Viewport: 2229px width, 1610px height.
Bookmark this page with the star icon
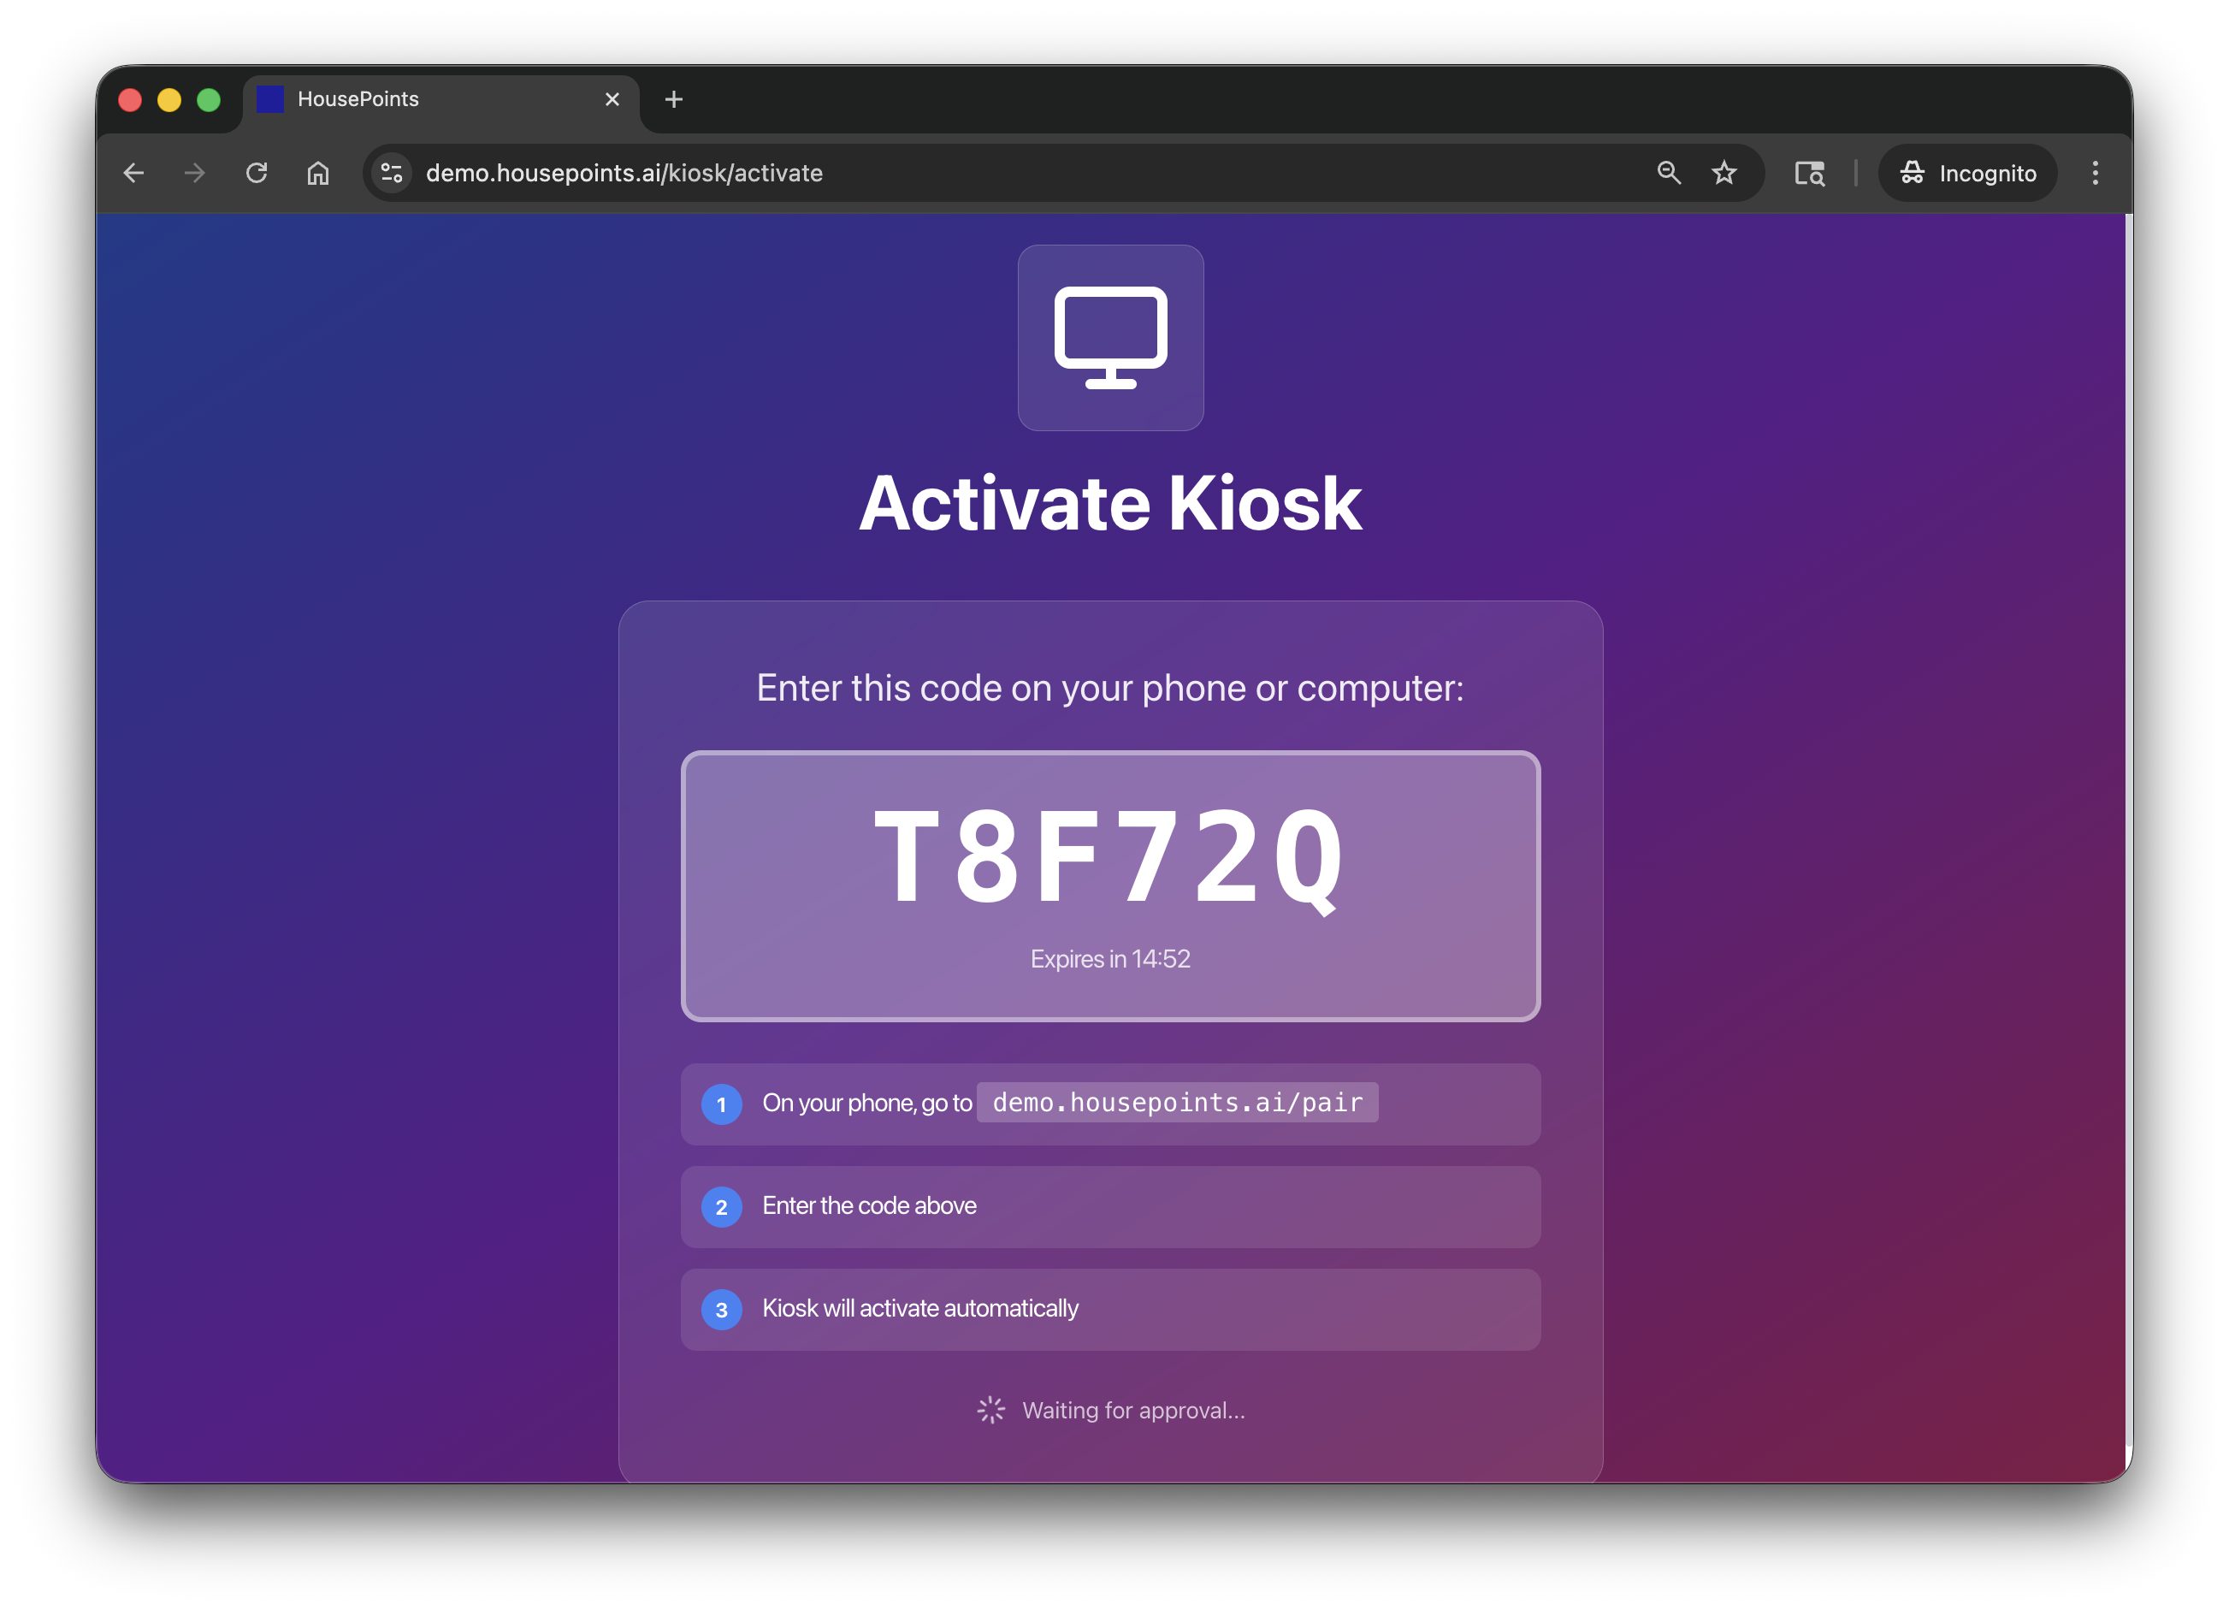(x=1723, y=173)
